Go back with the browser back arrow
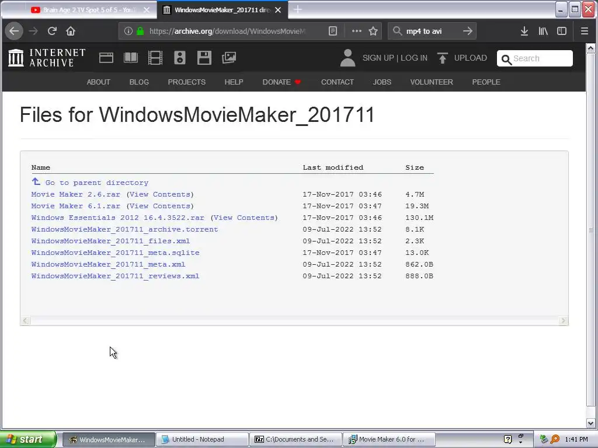 [x=14, y=31]
